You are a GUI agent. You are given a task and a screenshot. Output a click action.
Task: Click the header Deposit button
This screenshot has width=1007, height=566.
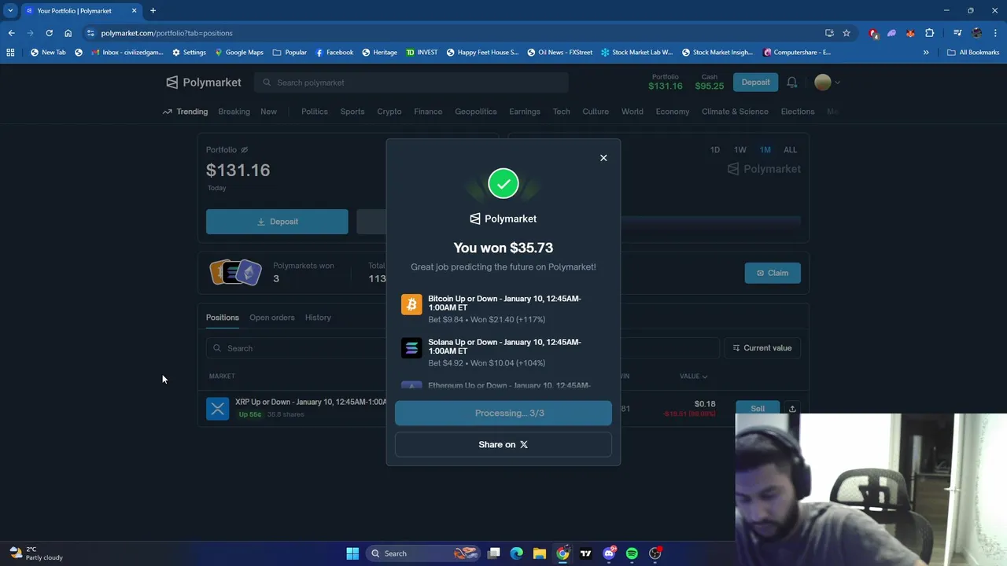coord(755,83)
